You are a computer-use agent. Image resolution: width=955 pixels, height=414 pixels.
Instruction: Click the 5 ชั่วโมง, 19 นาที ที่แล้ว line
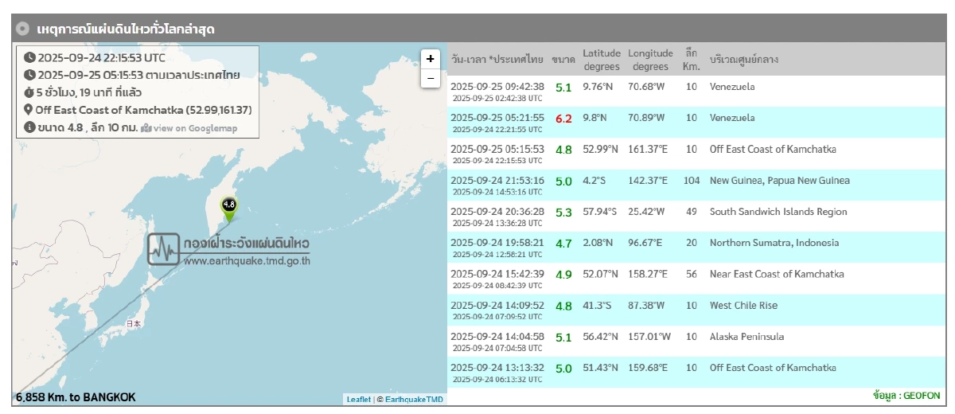coord(89,92)
